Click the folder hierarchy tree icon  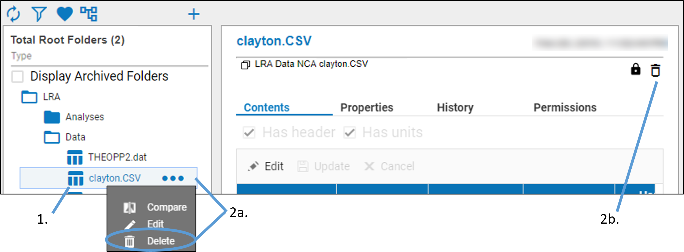point(89,14)
